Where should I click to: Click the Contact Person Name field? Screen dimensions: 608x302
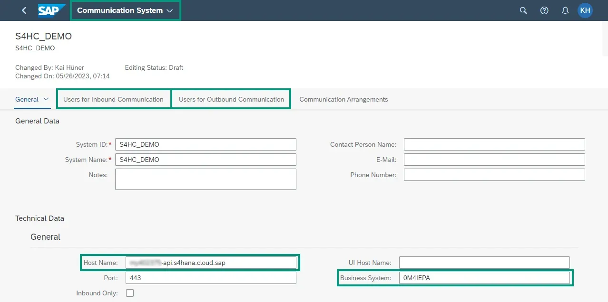coord(494,144)
